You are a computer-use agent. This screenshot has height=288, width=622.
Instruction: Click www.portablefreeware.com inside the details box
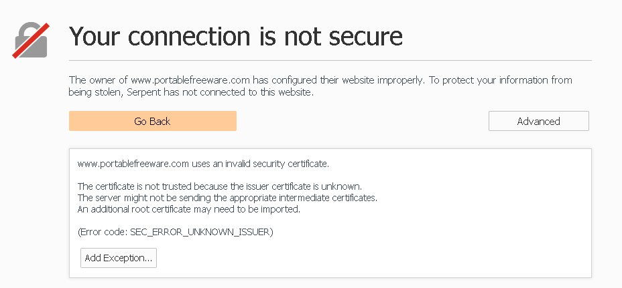point(133,164)
